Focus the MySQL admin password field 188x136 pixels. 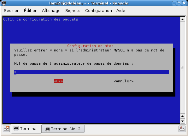coord(91,72)
